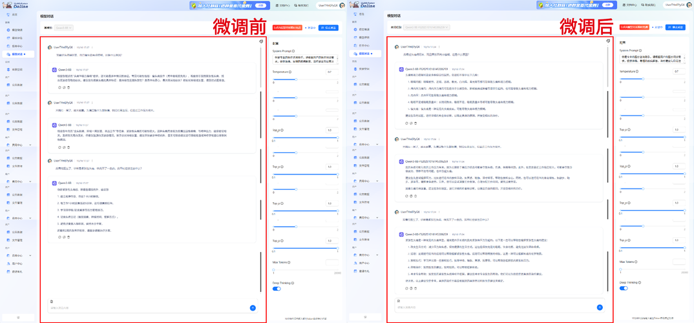The image size is (694, 323).
Task: Click the Temperature 0.7 value field, 微调后 window
Action: [679, 71]
